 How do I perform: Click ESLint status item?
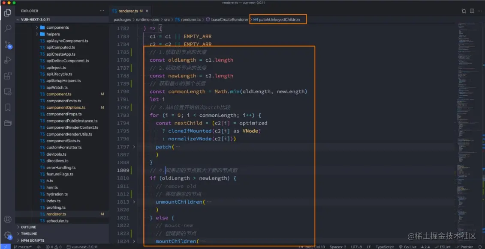point(443,247)
